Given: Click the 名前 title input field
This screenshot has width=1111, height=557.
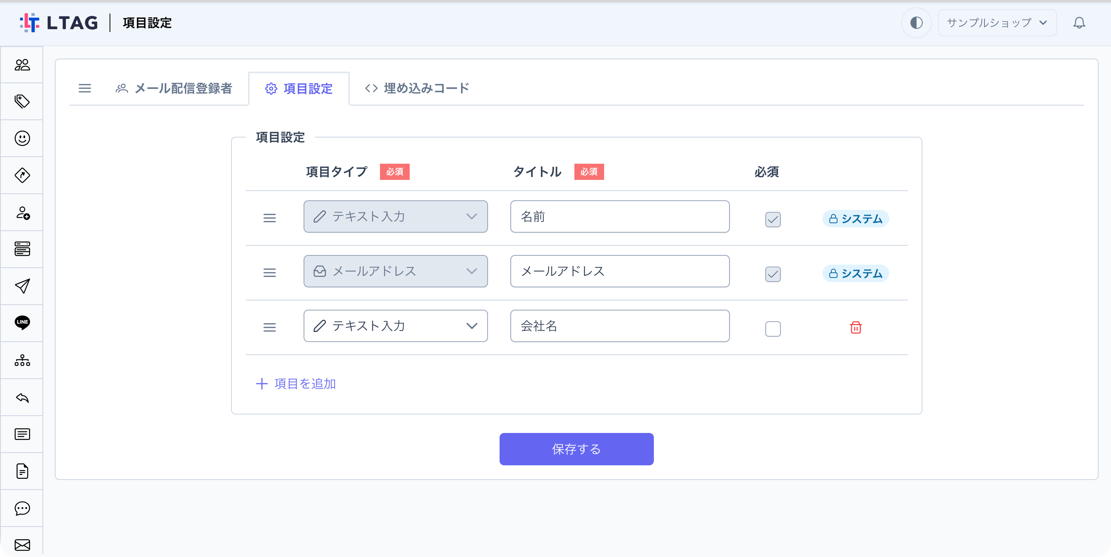Looking at the screenshot, I should (x=620, y=217).
